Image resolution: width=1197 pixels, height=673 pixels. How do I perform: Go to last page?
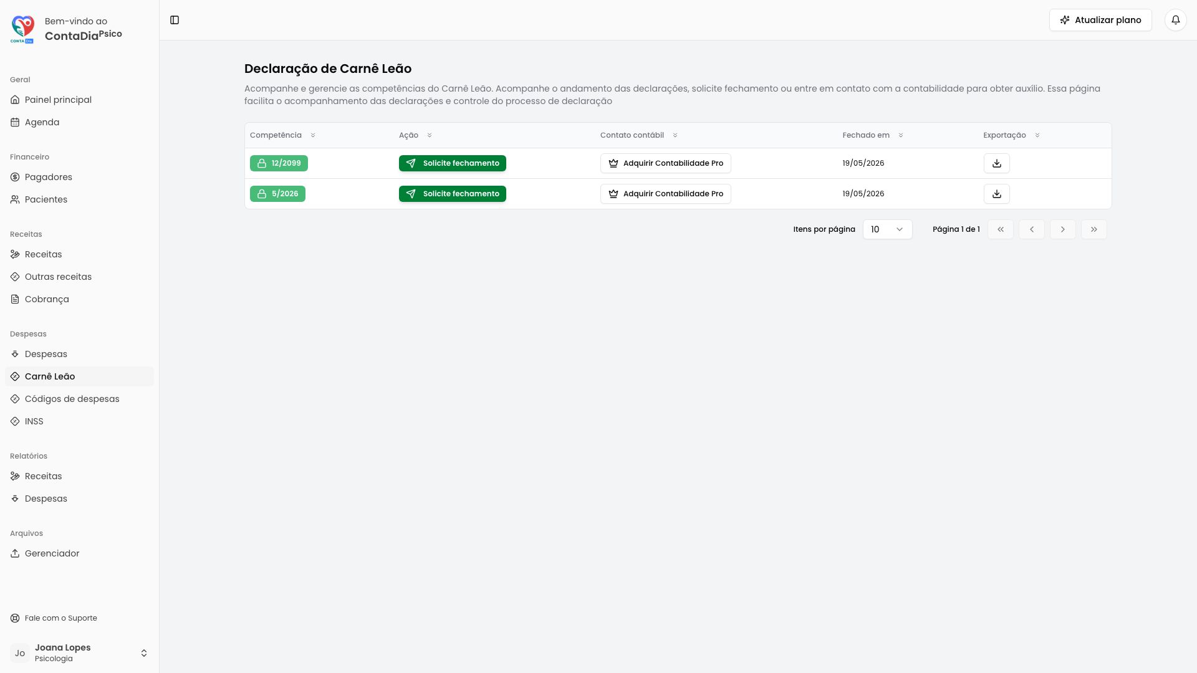1094,229
